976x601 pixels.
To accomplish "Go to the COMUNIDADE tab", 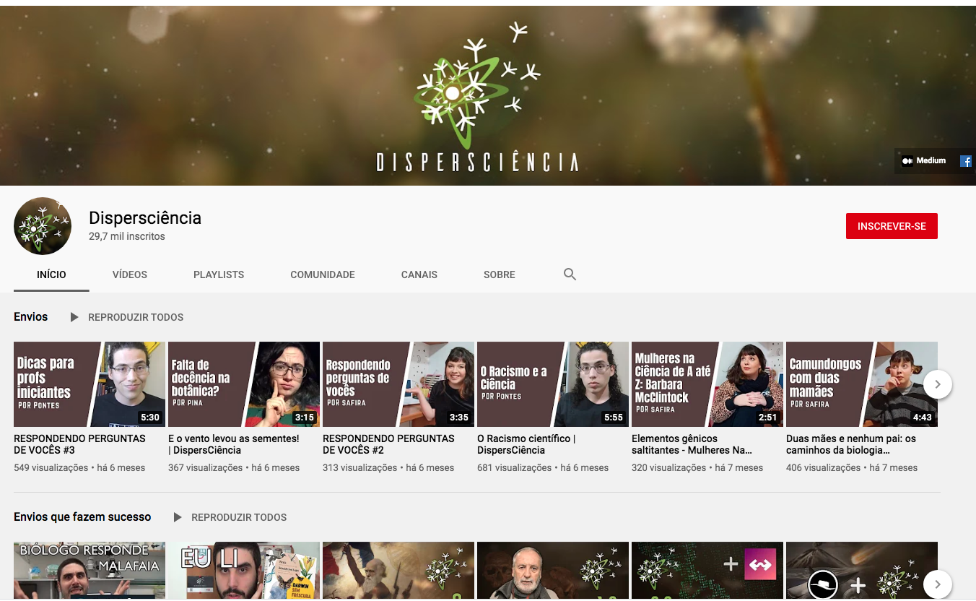I will click(323, 274).
